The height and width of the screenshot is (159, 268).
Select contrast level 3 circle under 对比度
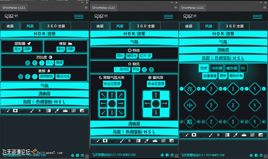42,63
